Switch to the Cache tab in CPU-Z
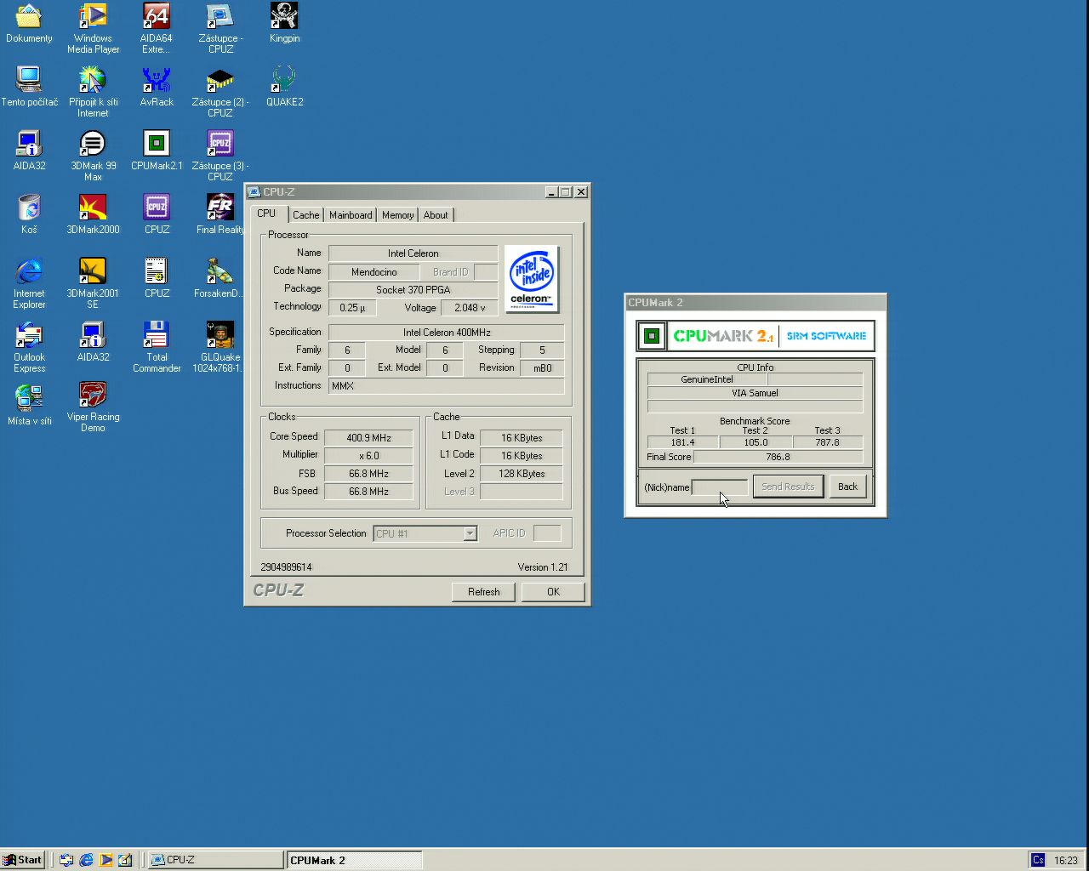This screenshot has width=1089, height=871. point(306,215)
